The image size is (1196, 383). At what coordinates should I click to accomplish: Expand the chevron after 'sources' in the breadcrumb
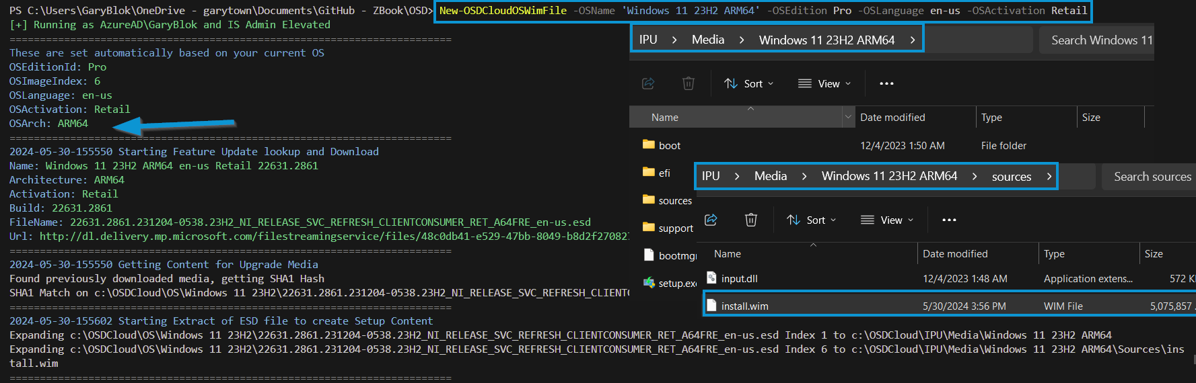[x=1049, y=176]
